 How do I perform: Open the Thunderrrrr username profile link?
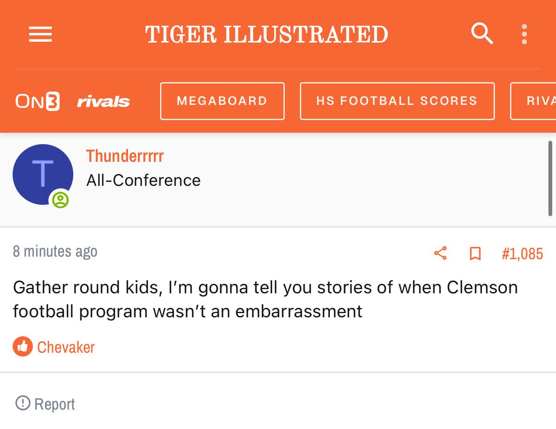pyautogui.click(x=125, y=156)
